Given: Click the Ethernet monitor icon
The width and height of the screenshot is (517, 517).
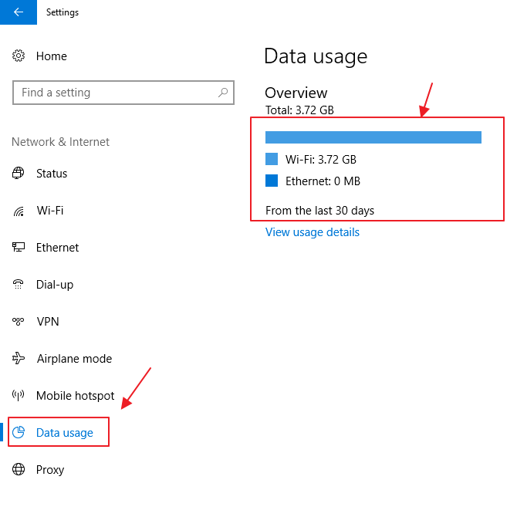Looking at the screenshot, I should (x=19, y=248).
